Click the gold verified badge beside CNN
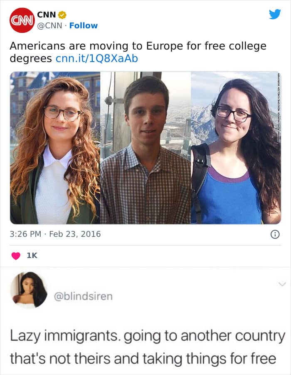291x375 pixels. point(62,15)
